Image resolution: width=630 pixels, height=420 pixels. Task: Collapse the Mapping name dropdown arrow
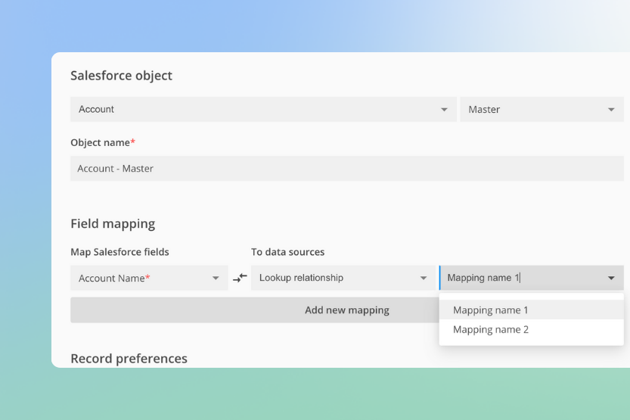[x=611, y=278]
